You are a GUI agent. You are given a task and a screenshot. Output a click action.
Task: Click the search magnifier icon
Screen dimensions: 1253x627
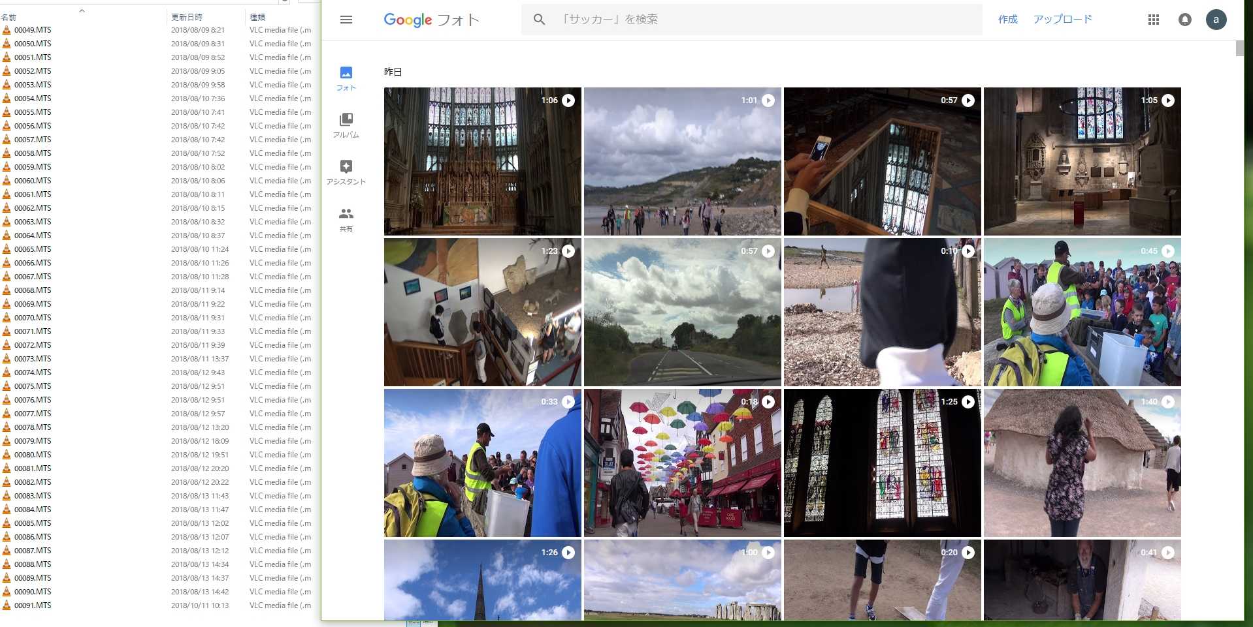tap(539, 20)
